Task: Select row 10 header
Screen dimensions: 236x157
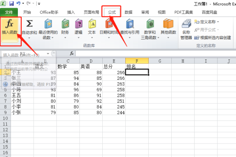Action: [6, 118]
